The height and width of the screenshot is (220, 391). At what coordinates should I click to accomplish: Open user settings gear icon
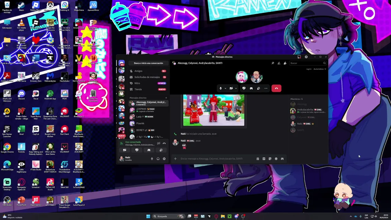pos(164,159)
